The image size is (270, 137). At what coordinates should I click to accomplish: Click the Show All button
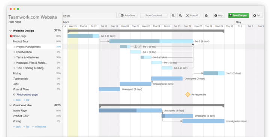coord(192,15)
